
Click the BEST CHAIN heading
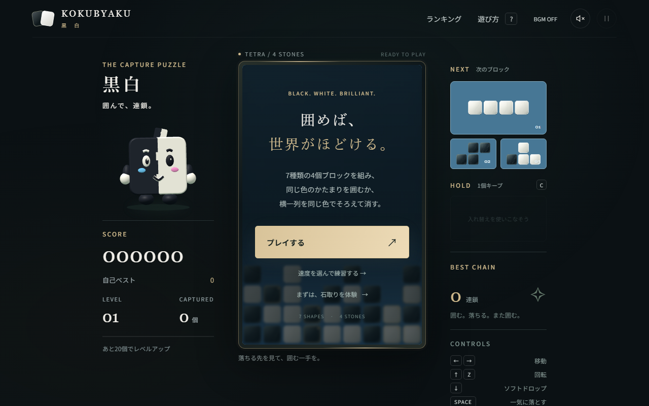[x=473, y=267]
